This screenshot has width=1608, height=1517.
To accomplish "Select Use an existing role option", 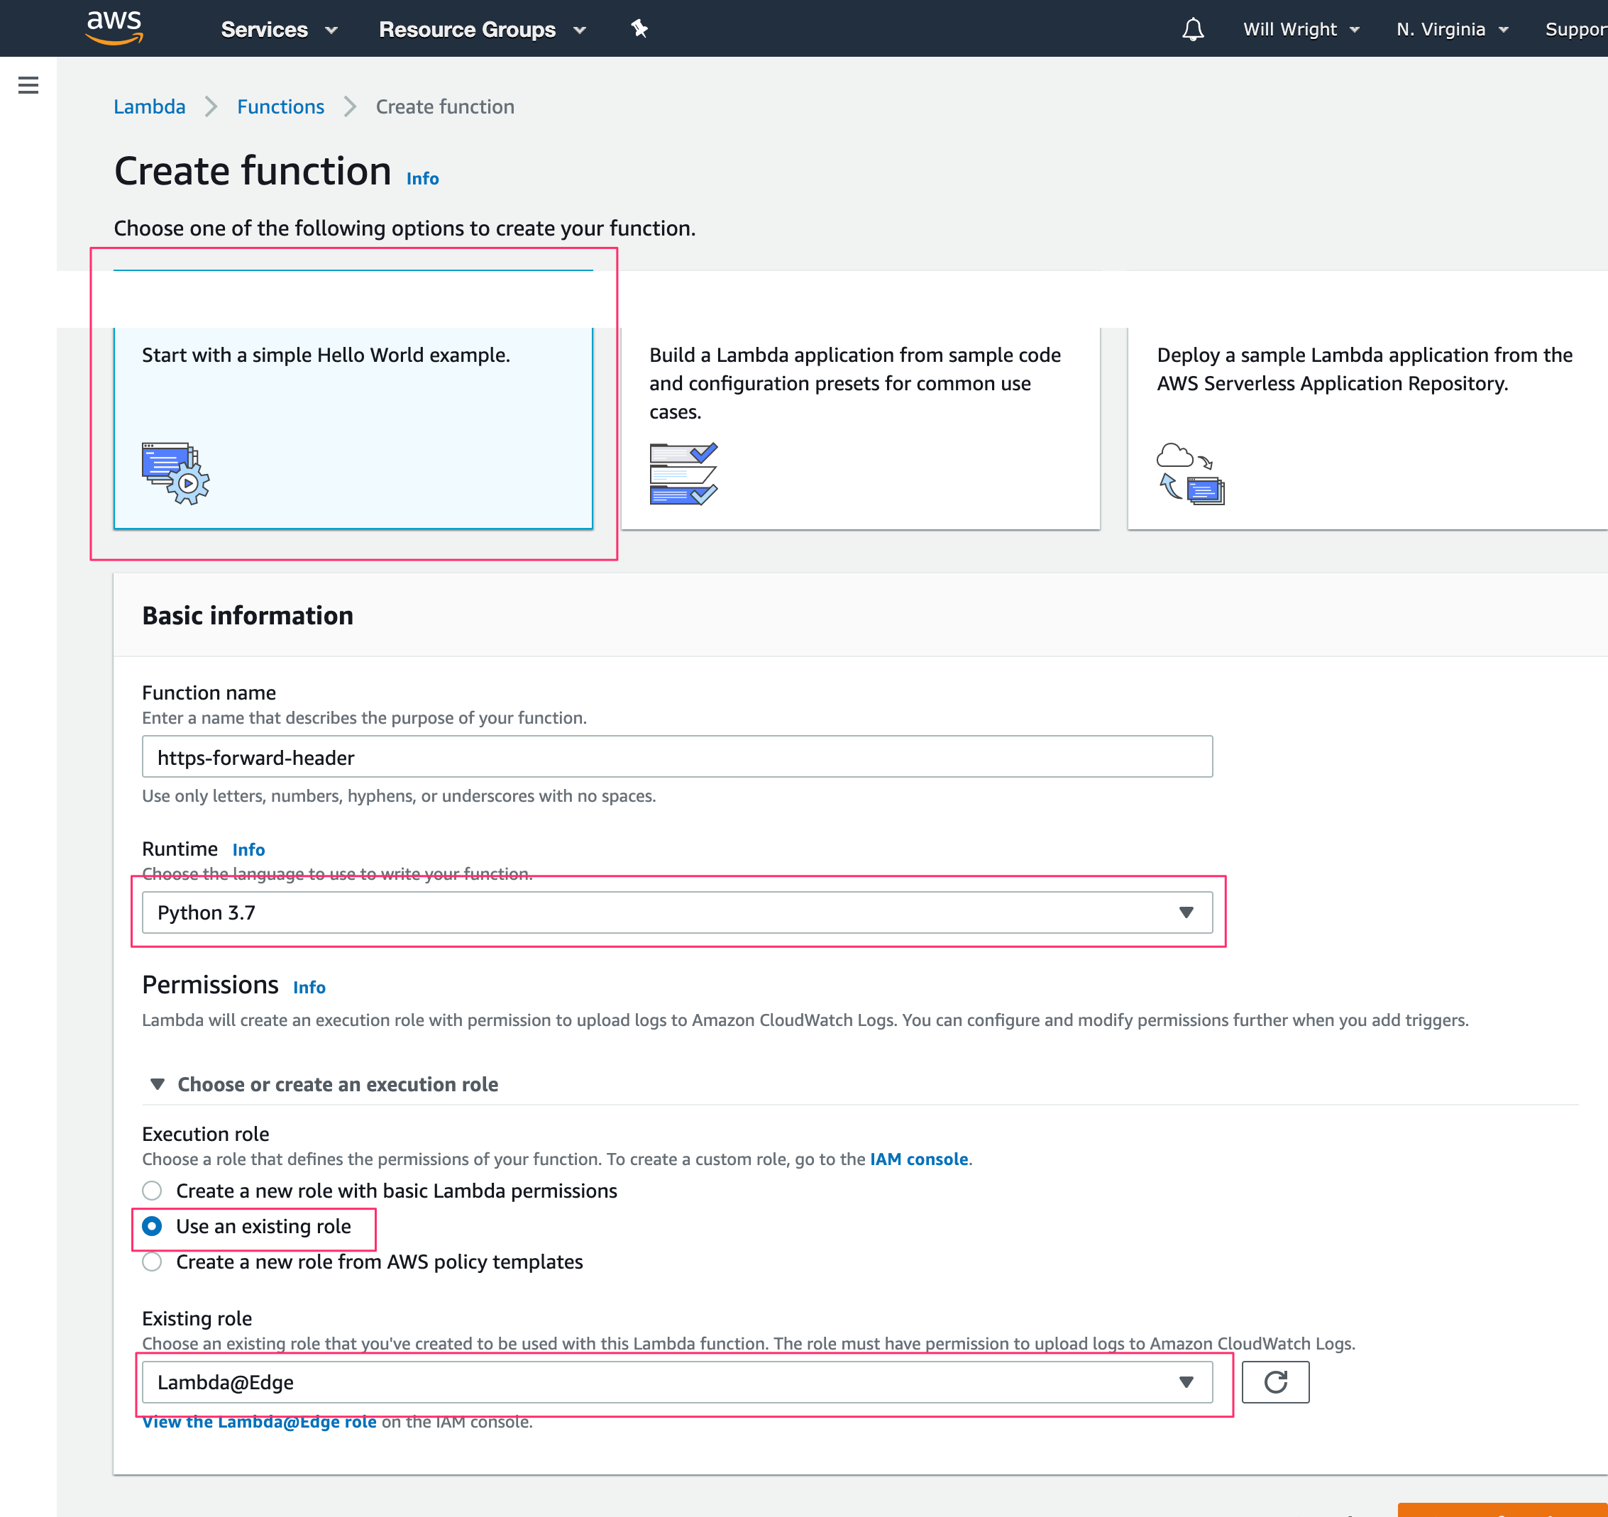I will 247,1227.
